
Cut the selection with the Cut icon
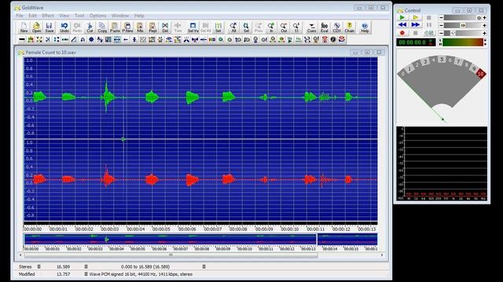click(x=90, y=27)
